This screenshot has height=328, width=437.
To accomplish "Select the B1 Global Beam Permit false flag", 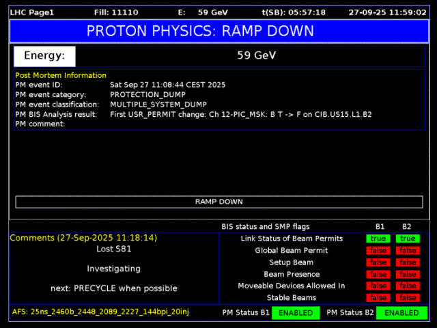I will coord(378,251).
